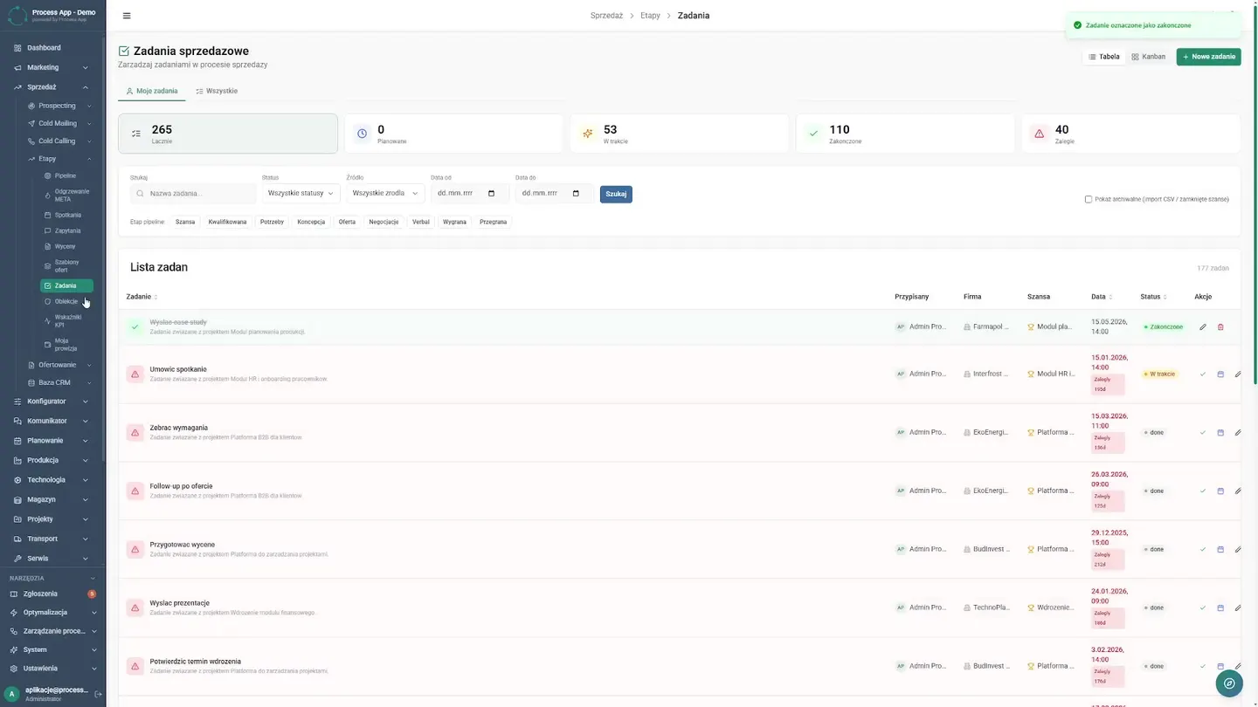Click the green check icon beside 'Wyslac case study'

point(135,327)
